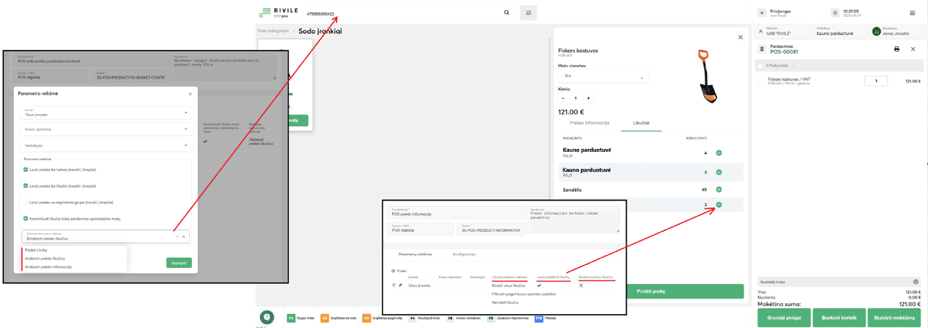Enable 'Leisti prekes su nepriskirta grupe' checkbox
928x328 pixels.
click(26, 202)
